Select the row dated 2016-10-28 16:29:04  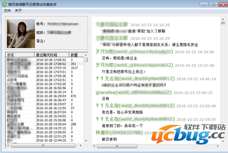pyautogui.click(x=45, y=96)
